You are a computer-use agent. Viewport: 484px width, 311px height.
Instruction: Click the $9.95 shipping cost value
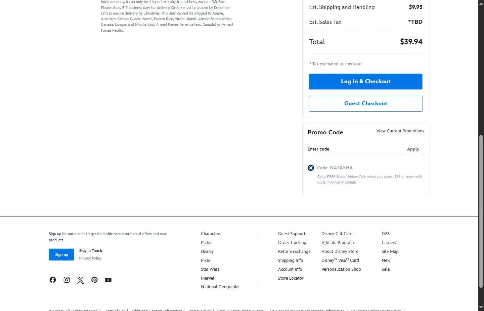pyautogui.click(x=416, y=7)
